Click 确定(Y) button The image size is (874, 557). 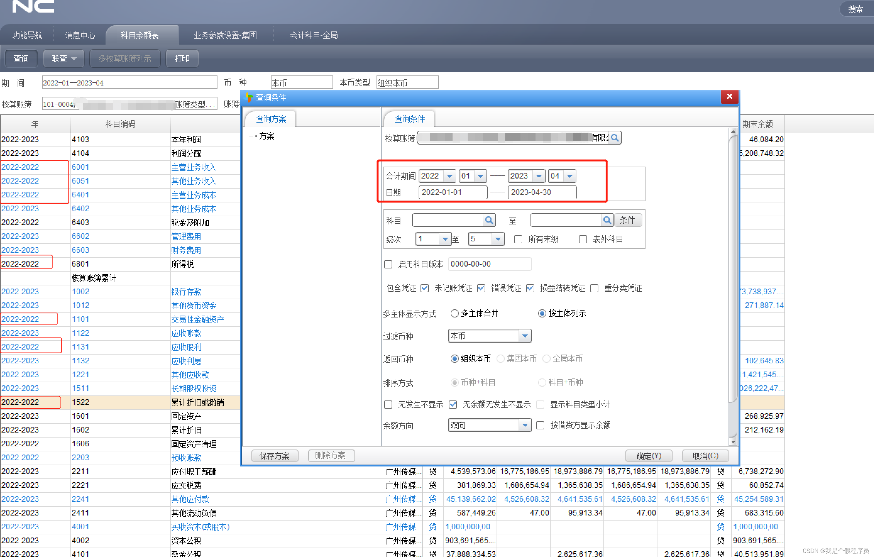649,456
